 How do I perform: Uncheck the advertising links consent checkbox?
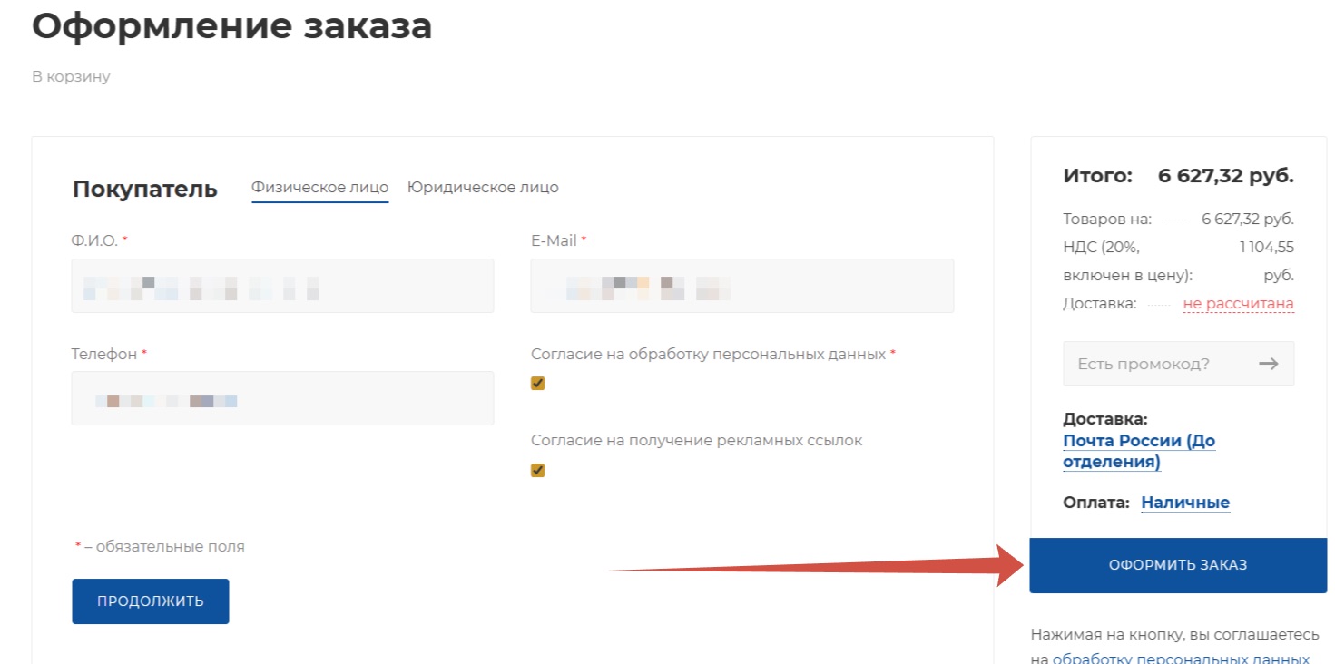(x=537, y=470)
